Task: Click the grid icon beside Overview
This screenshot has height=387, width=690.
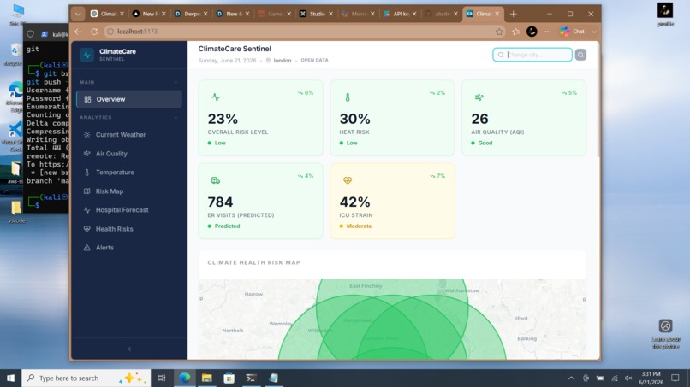Action: [87, 99]
